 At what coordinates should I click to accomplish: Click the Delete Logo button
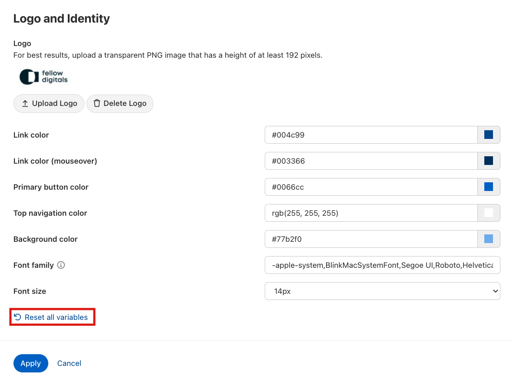pyautogui.click(x=120, y=104)
